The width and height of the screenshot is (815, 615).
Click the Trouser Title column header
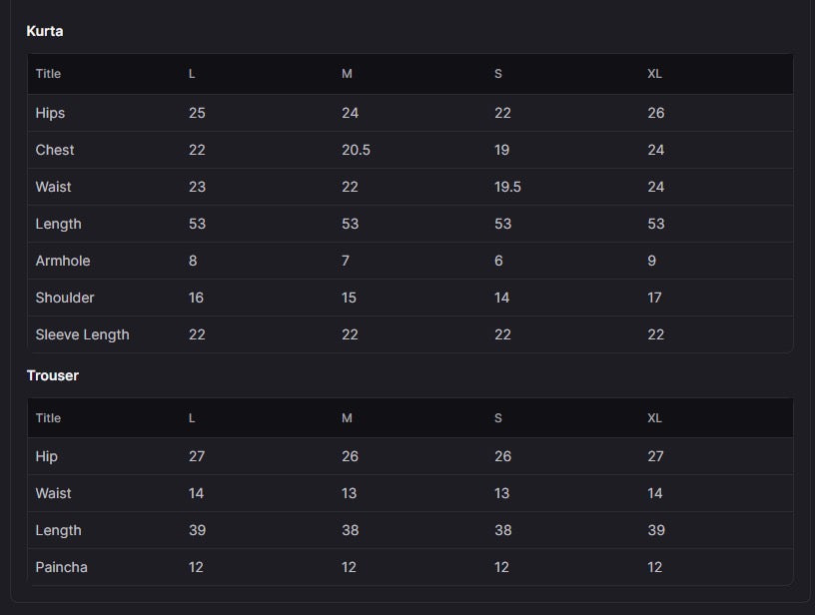pyautogui.click(x=48, y=418)
